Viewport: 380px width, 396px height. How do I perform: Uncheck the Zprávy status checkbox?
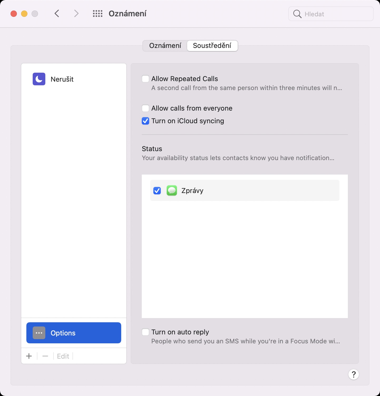click(157, 190)
